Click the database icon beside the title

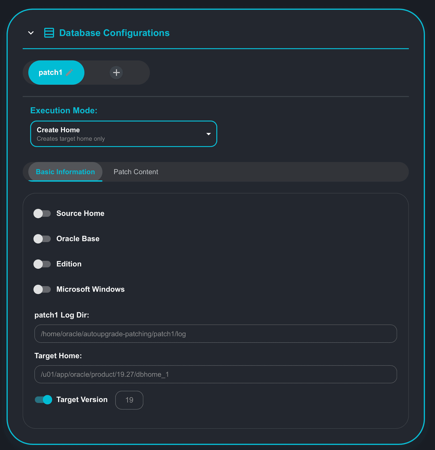(x=49, y=33)
